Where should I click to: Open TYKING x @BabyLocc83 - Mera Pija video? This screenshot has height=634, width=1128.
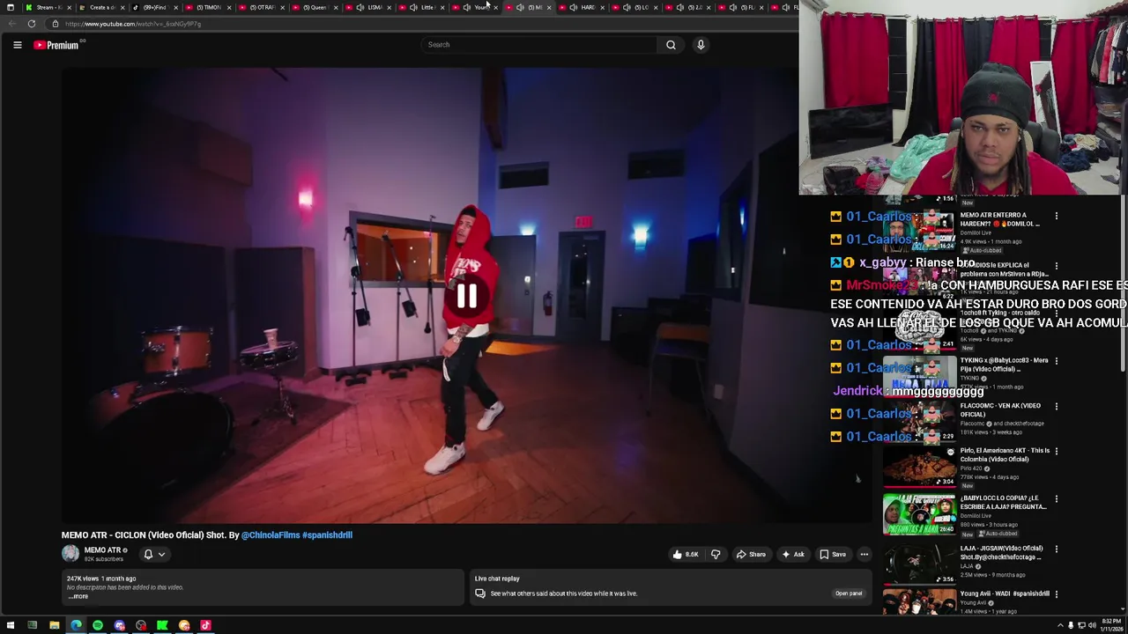click(1005, 365)
